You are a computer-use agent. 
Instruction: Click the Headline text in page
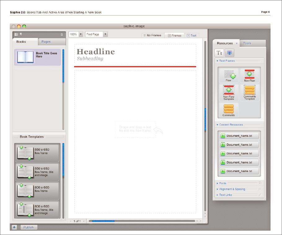coord(96,52)
